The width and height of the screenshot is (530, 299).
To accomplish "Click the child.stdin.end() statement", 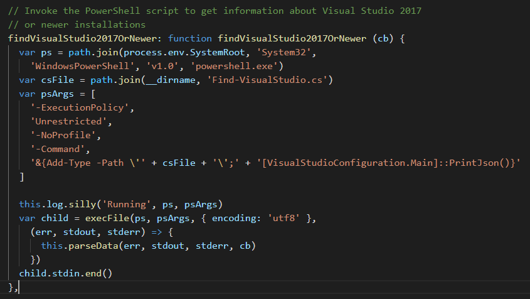I will [66, 273].
